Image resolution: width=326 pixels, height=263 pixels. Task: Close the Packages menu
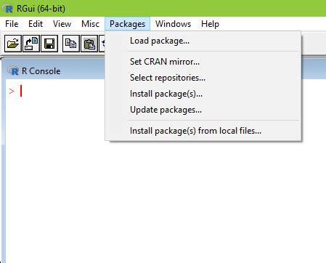(x=128, y=24)
